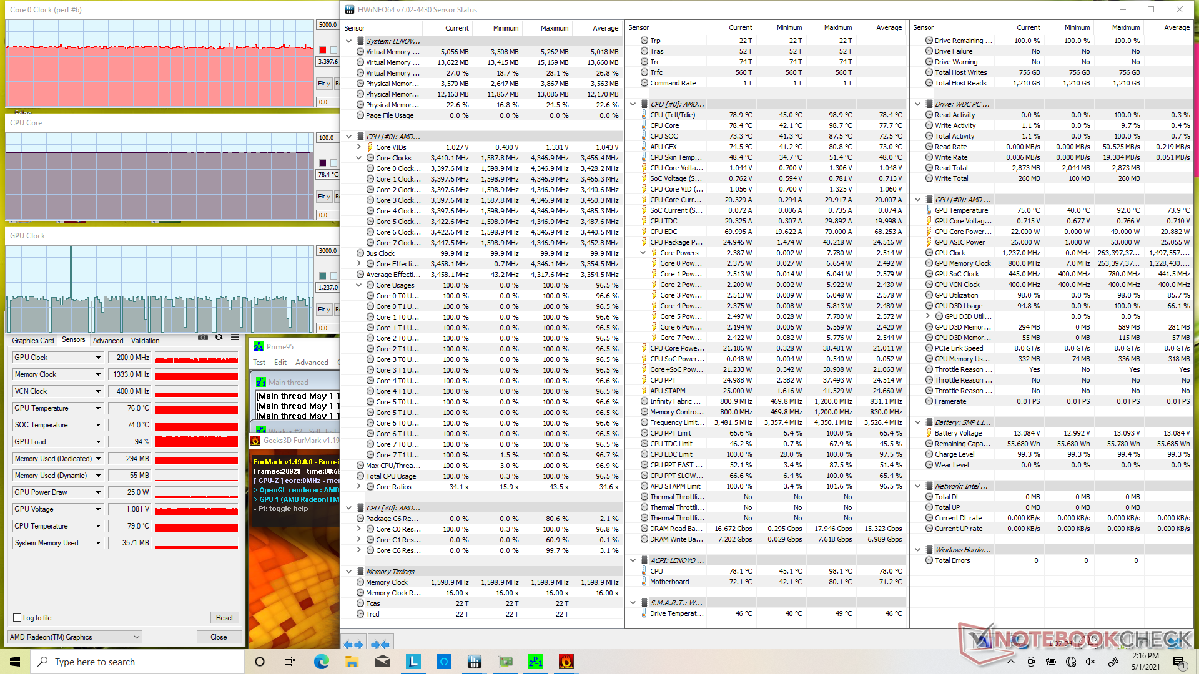Open the GPU Clock sensor dropdown
This screenshot has width=1199, height=674.
(x=98, y=358)
